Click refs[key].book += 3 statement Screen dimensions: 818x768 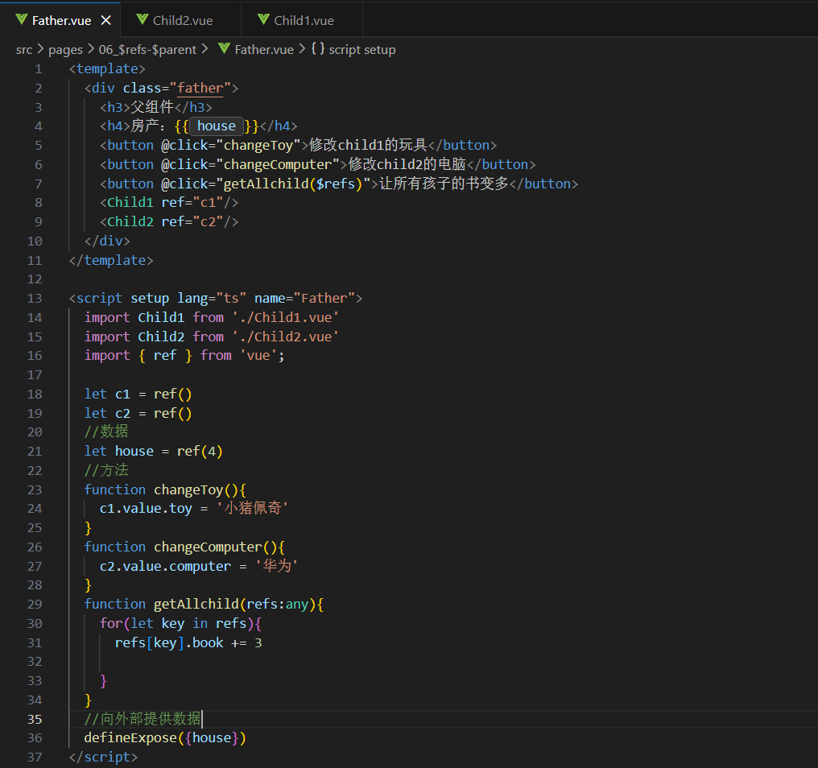(188, 642)
